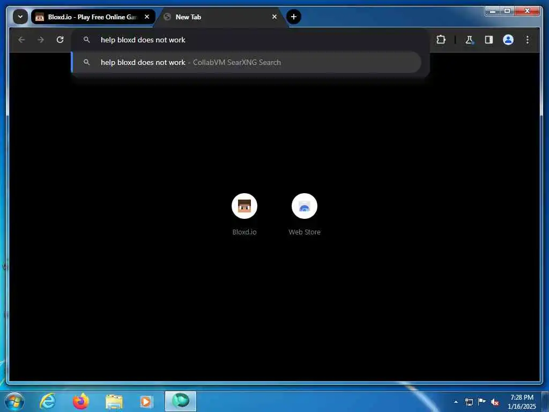This screenshot has width=549, height=412.
Task: Toggle the side panel icon
Action: [x=489, y=40]
